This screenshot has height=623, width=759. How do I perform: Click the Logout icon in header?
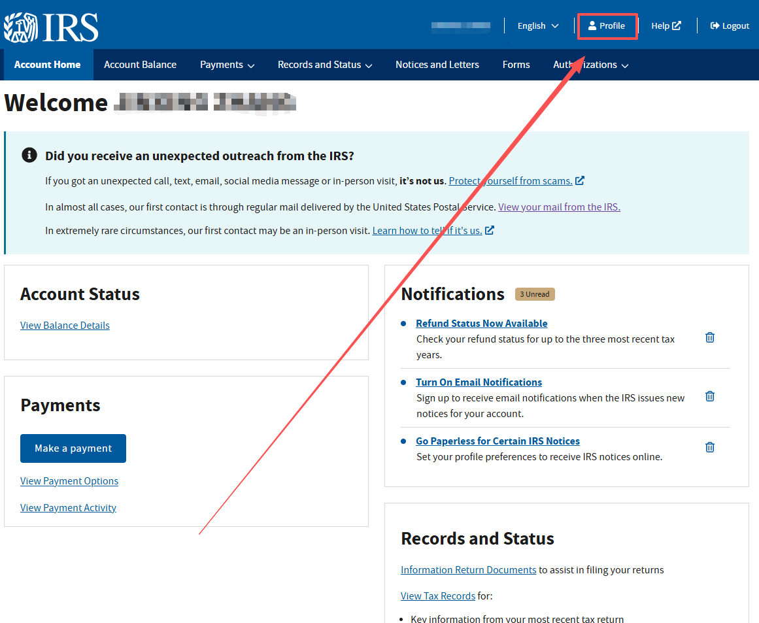point(715,26)
